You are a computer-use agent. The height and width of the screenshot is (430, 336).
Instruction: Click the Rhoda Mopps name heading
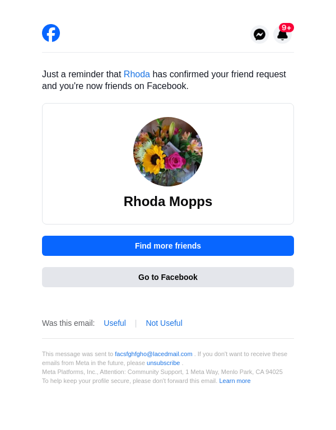click(168, 202)
